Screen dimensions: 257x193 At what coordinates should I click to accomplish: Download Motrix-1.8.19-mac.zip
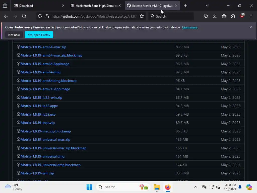(38, 123)
